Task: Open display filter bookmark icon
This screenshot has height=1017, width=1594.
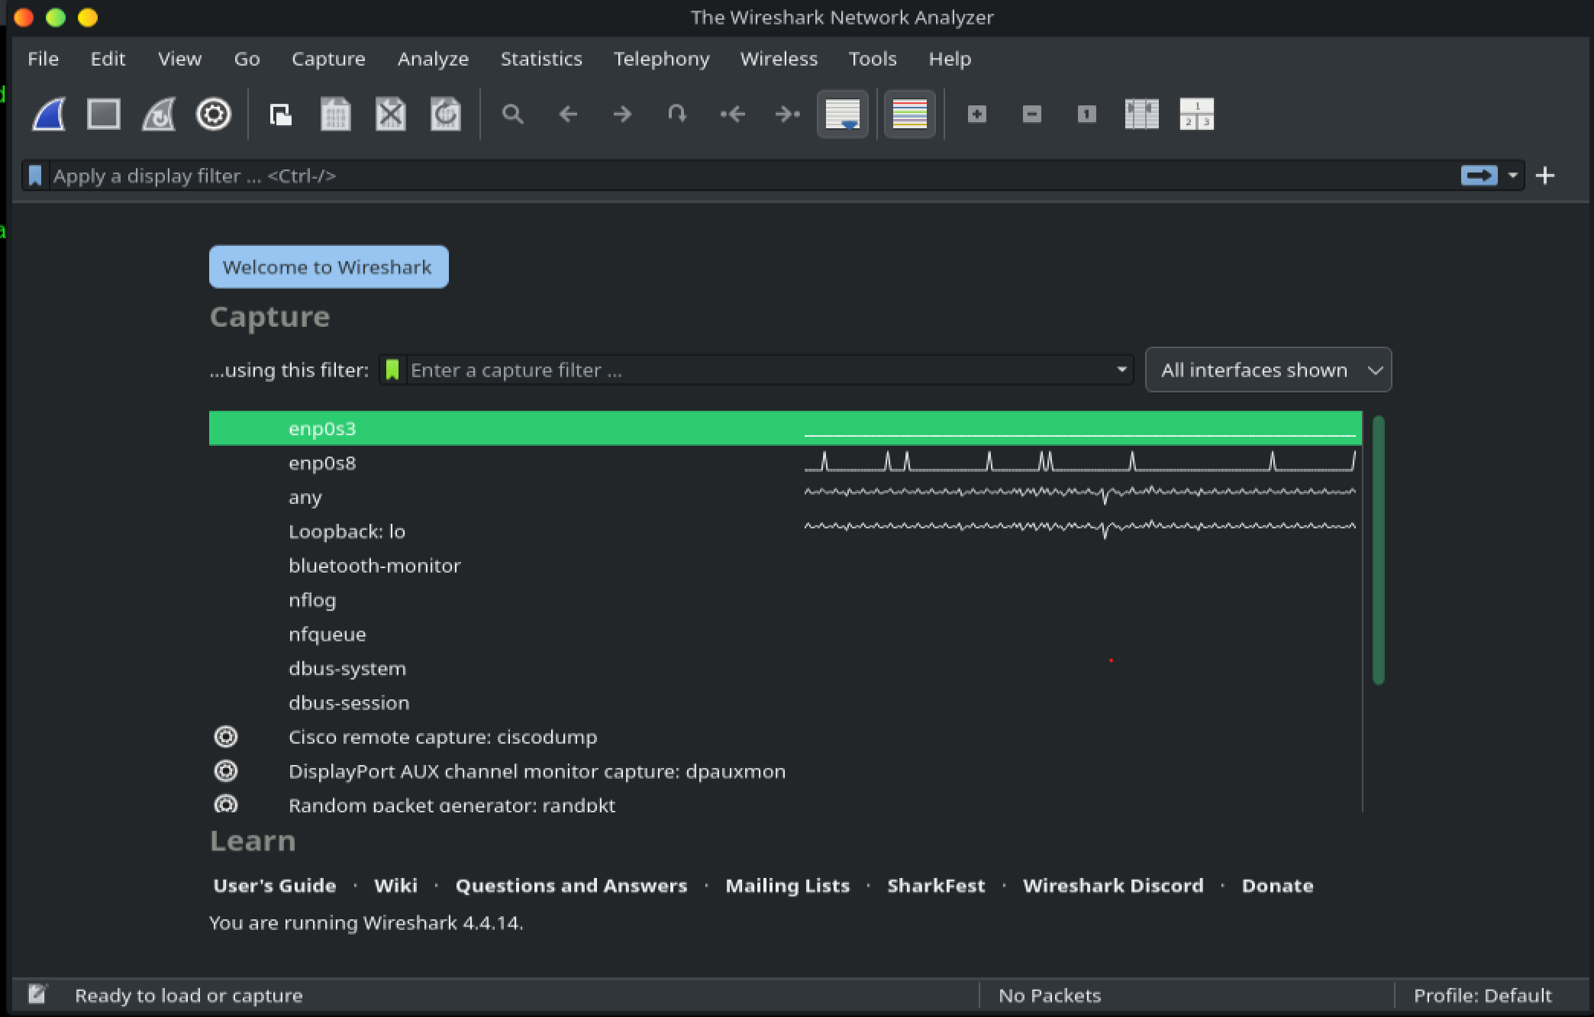Action: (x=35, y=176)
